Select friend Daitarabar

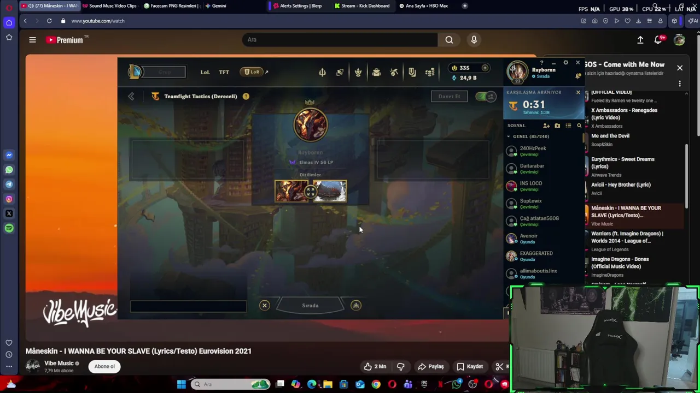click(x=544, y=169)
